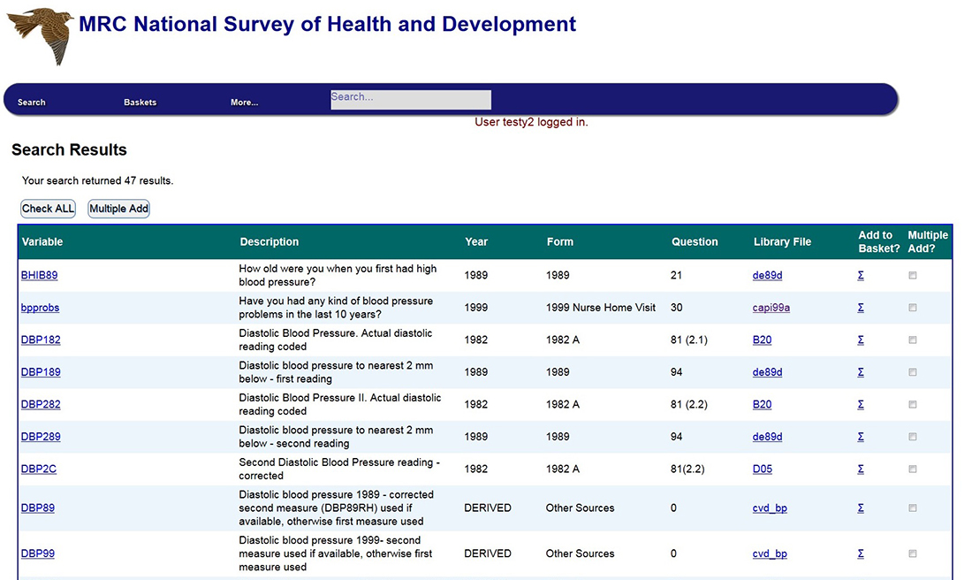
Task: Open variable link DBP282
Action: click(41, 404)
